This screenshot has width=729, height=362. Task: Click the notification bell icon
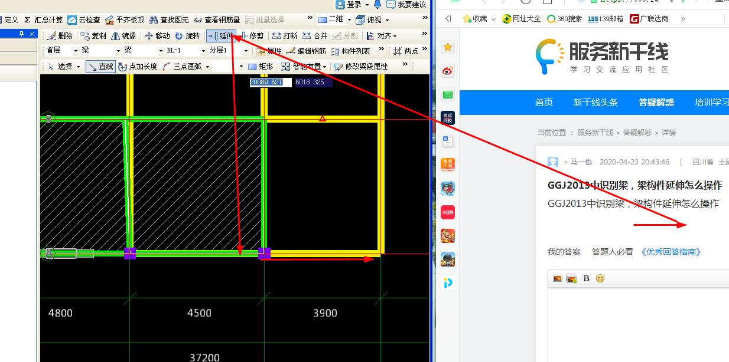click(x=377, y=5)
